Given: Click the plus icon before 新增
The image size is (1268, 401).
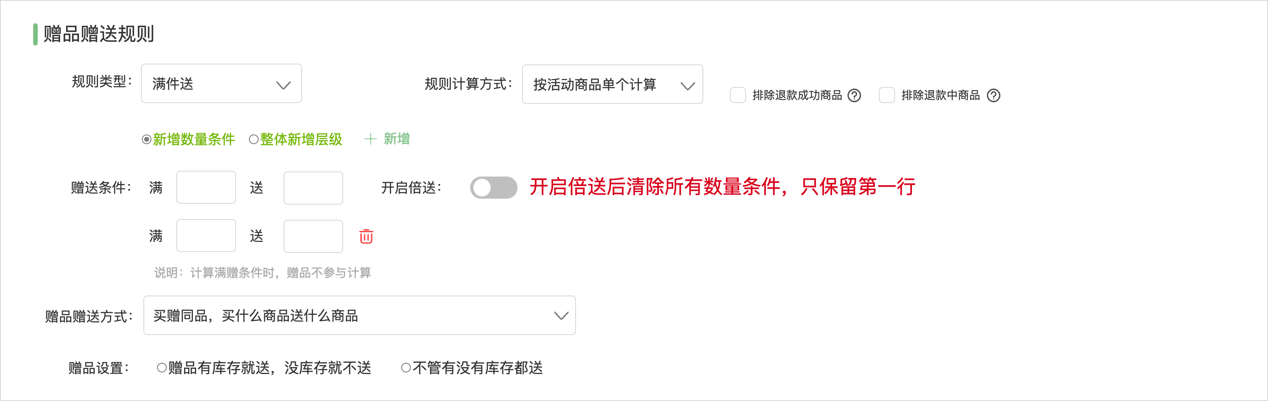Looking at the screenshot, I should pos(370,139).
